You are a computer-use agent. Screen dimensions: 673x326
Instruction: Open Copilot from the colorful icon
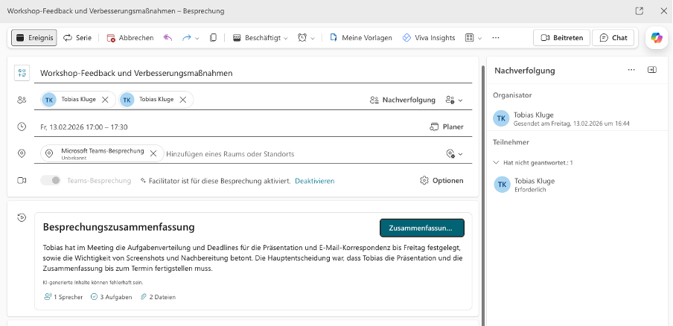coord(656,38)
